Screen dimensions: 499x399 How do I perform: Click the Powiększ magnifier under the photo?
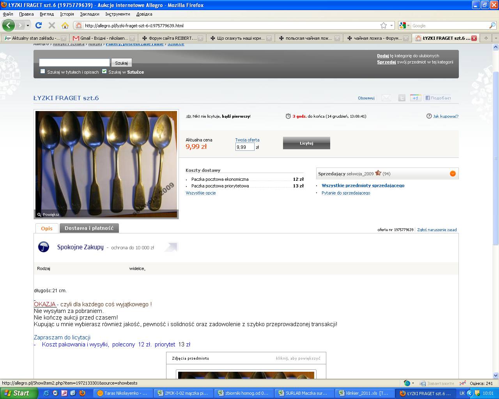(x=39, y=215)
